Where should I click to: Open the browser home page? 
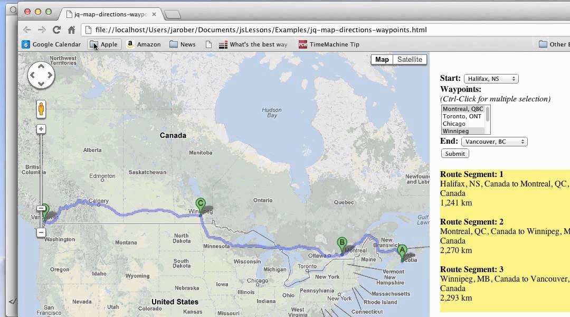click(72, 30)
